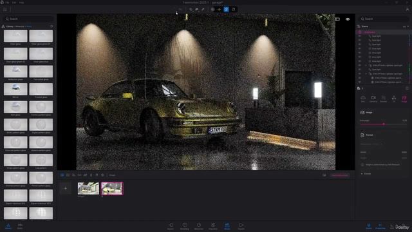Select the Mirror material thumbnail
The image size is (412, 232).
[x=15, y=89]
